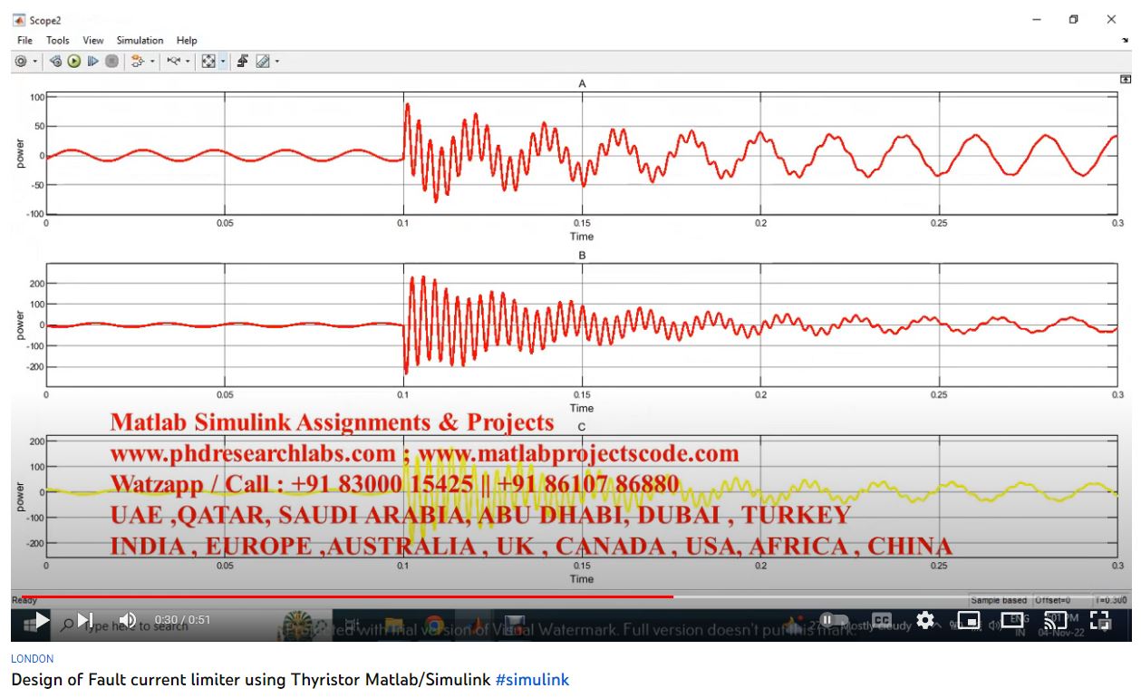The image size is (1141, 698).
Task: Mute the video volume speaker icon
Action: (x=128, y=620)
